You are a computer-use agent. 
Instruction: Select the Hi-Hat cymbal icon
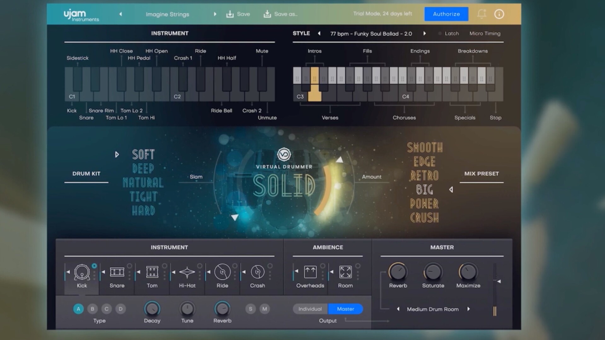click(x=187, y=272)
